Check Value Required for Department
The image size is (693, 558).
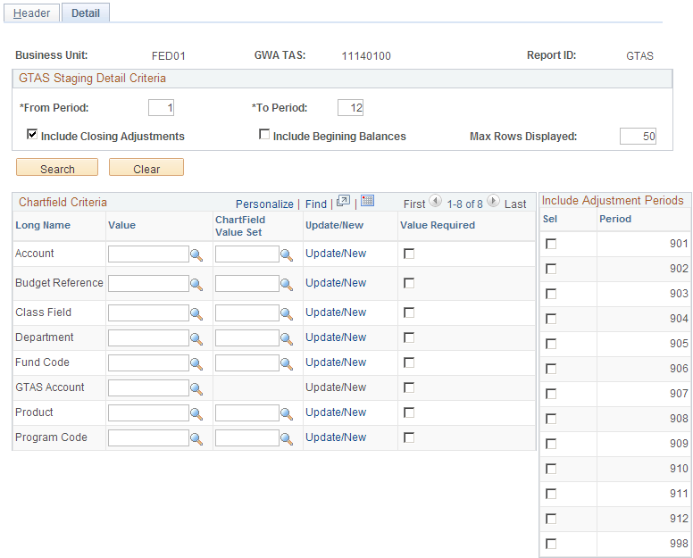tap(409, 337)
